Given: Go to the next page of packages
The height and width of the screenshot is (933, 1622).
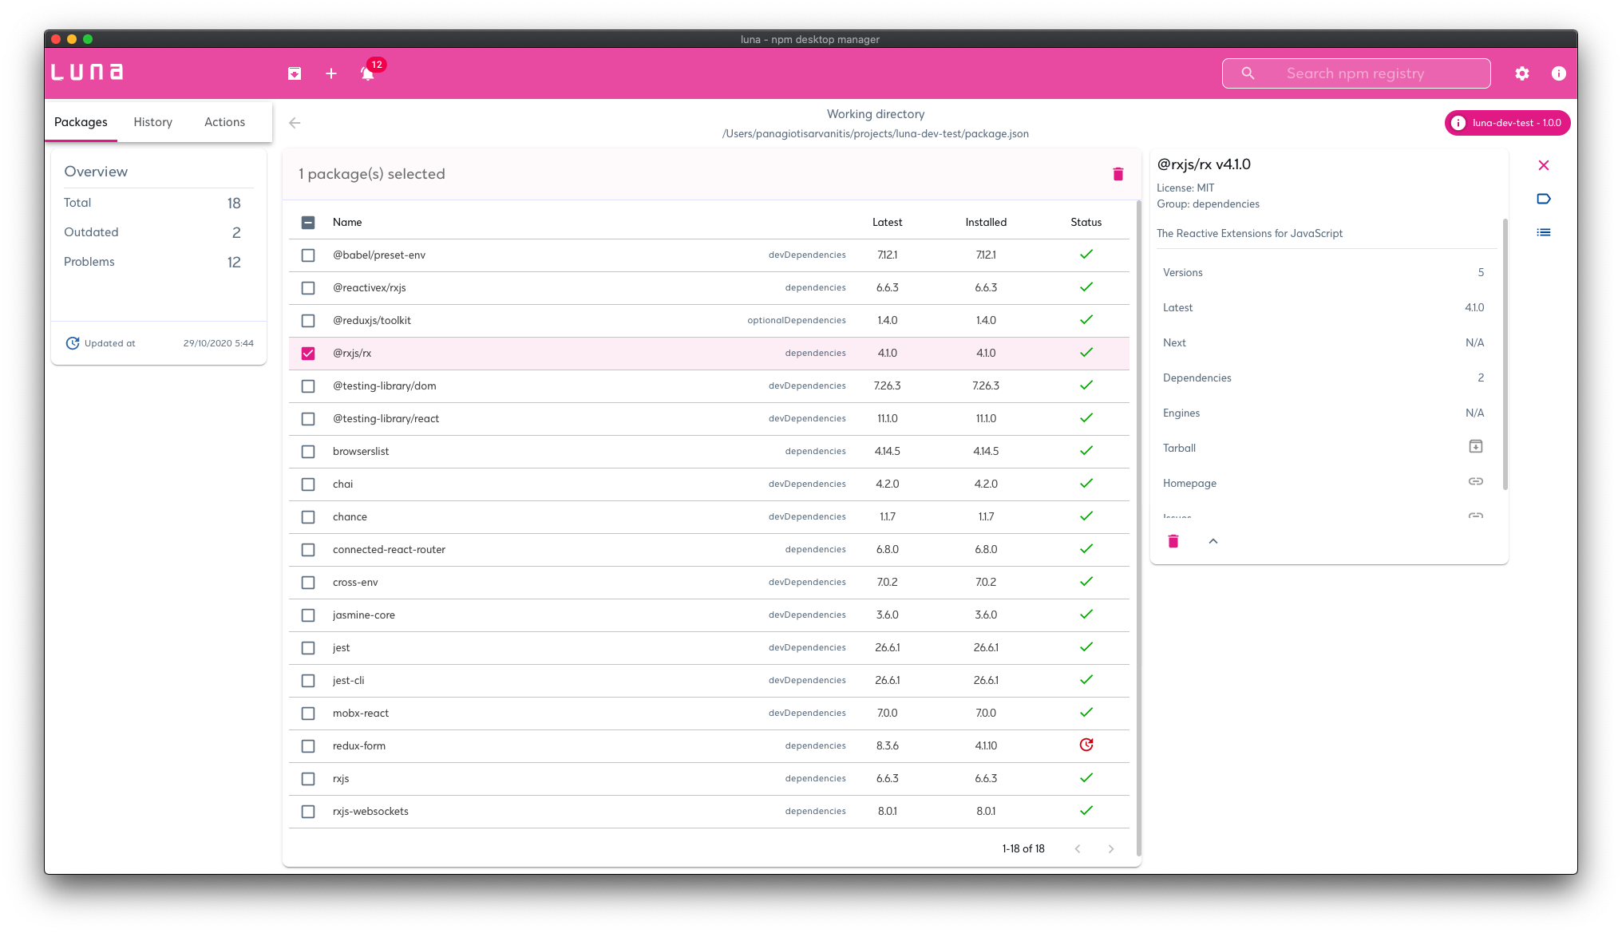Looking at the screenshot, I should (1110, 848).
